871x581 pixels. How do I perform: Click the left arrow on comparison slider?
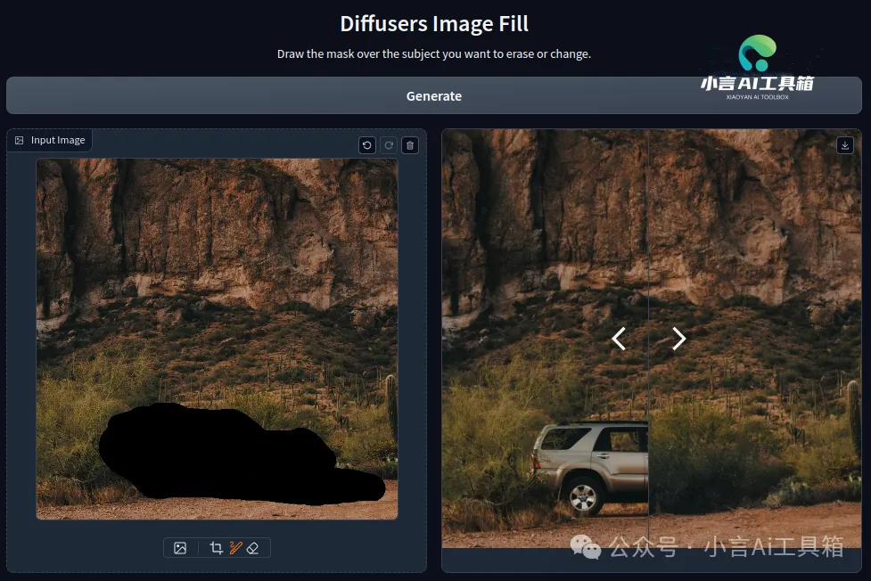[619, 339]
